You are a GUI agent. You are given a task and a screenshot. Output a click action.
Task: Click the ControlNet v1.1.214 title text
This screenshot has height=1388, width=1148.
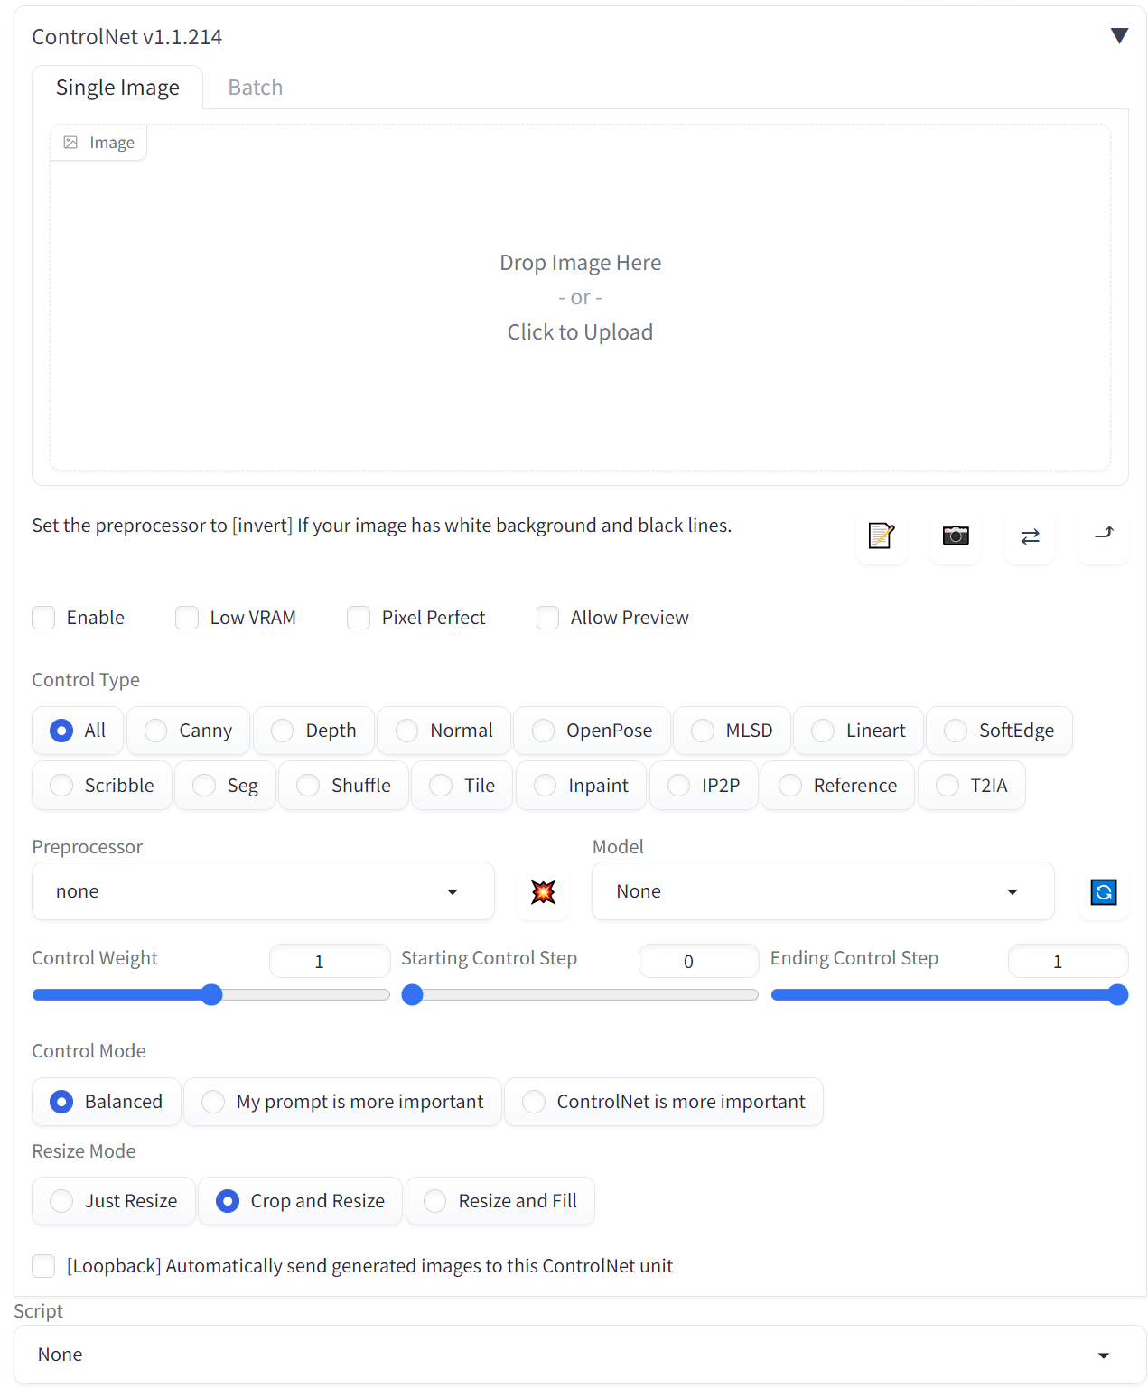click(x=127, y=37)
